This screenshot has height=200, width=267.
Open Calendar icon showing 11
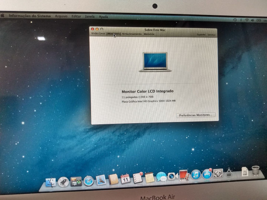point(126,179)
